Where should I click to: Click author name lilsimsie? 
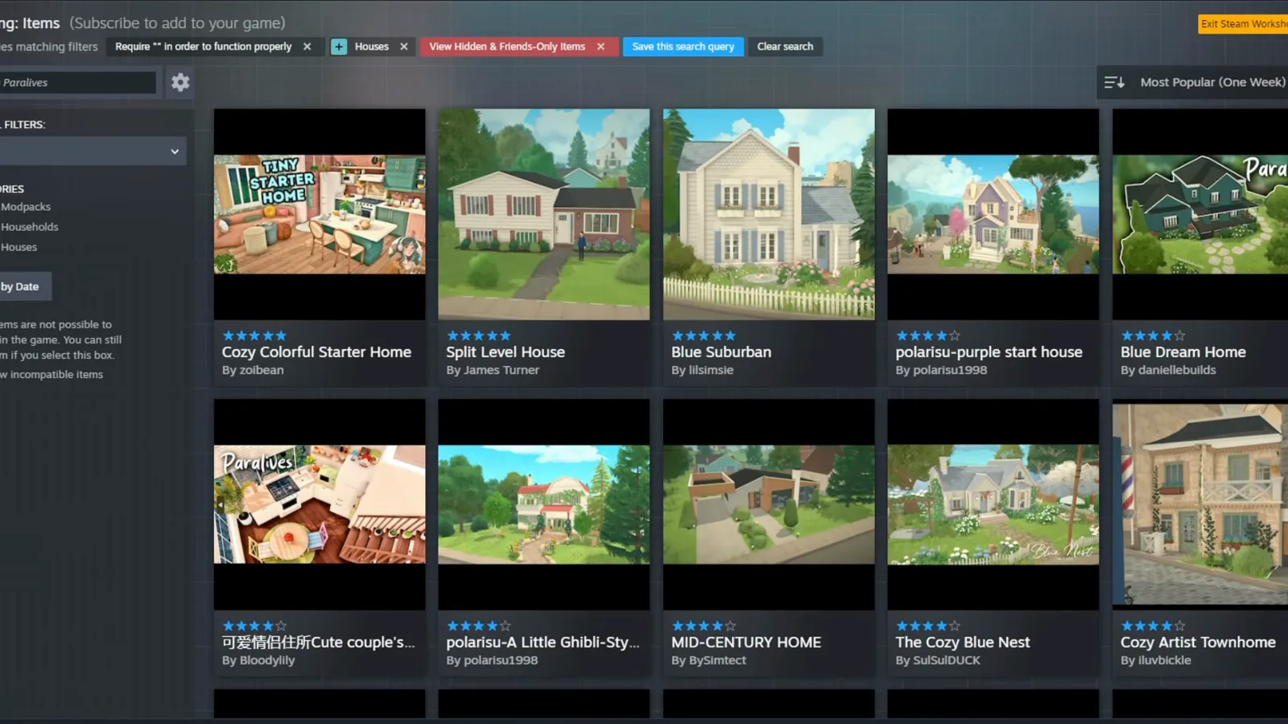click(711, 370)
